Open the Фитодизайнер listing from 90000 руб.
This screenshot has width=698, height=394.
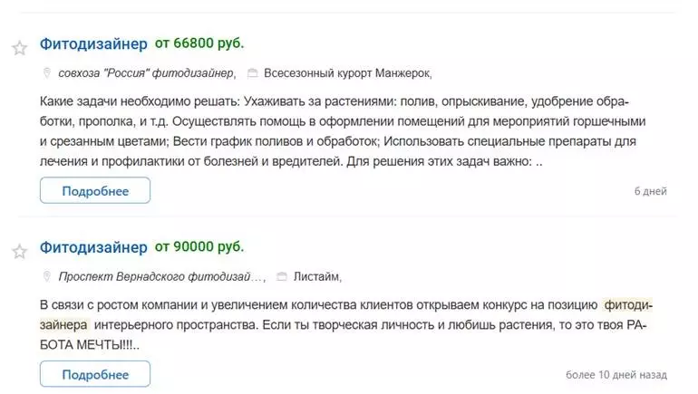pos(93,246)
